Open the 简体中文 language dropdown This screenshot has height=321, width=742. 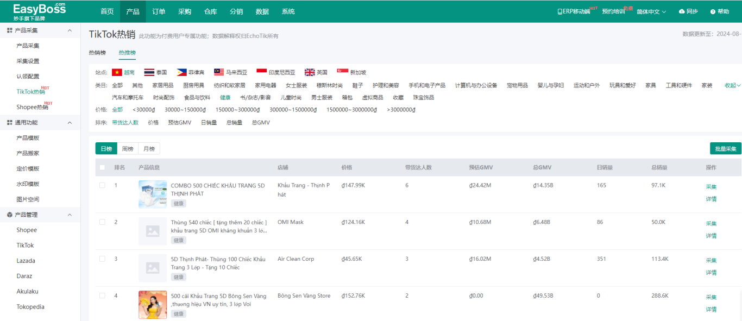[651, 11]
